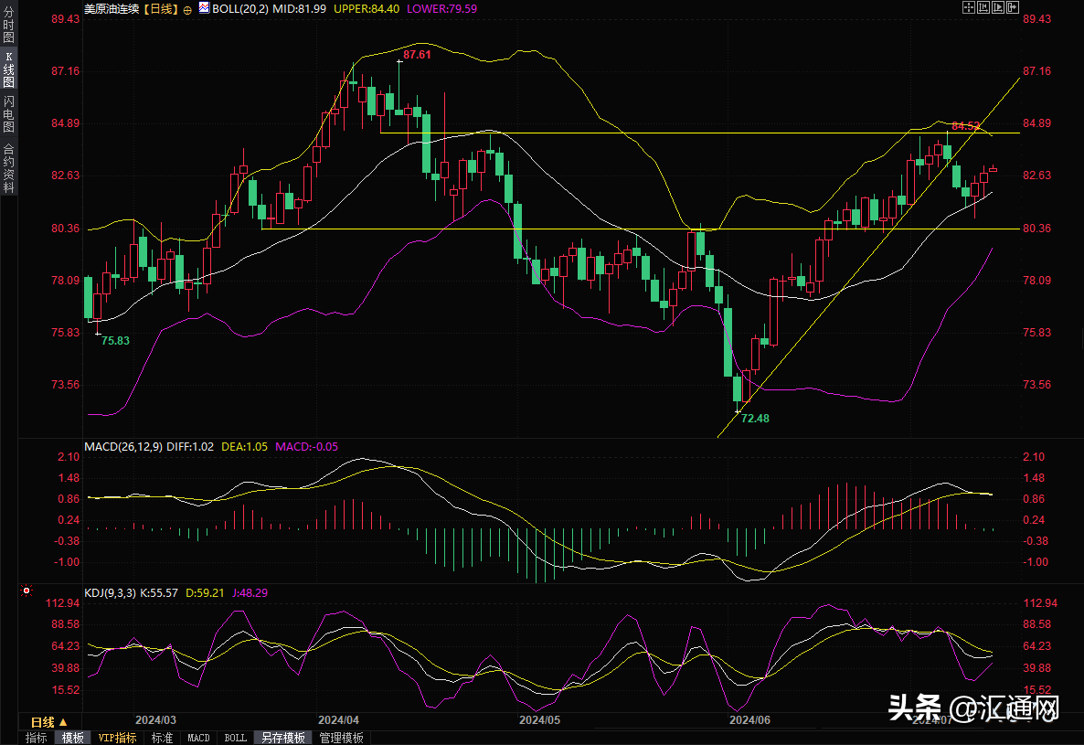Open the 合约资料 side tab
Image resolution: width=1084 pixels, height=745 pixels.
click(x=8, y=168)
